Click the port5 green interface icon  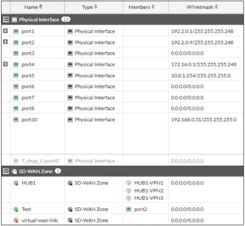point(16,76)
